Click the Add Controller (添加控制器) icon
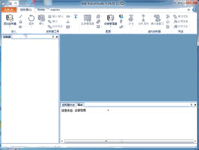 click(10, 18)
